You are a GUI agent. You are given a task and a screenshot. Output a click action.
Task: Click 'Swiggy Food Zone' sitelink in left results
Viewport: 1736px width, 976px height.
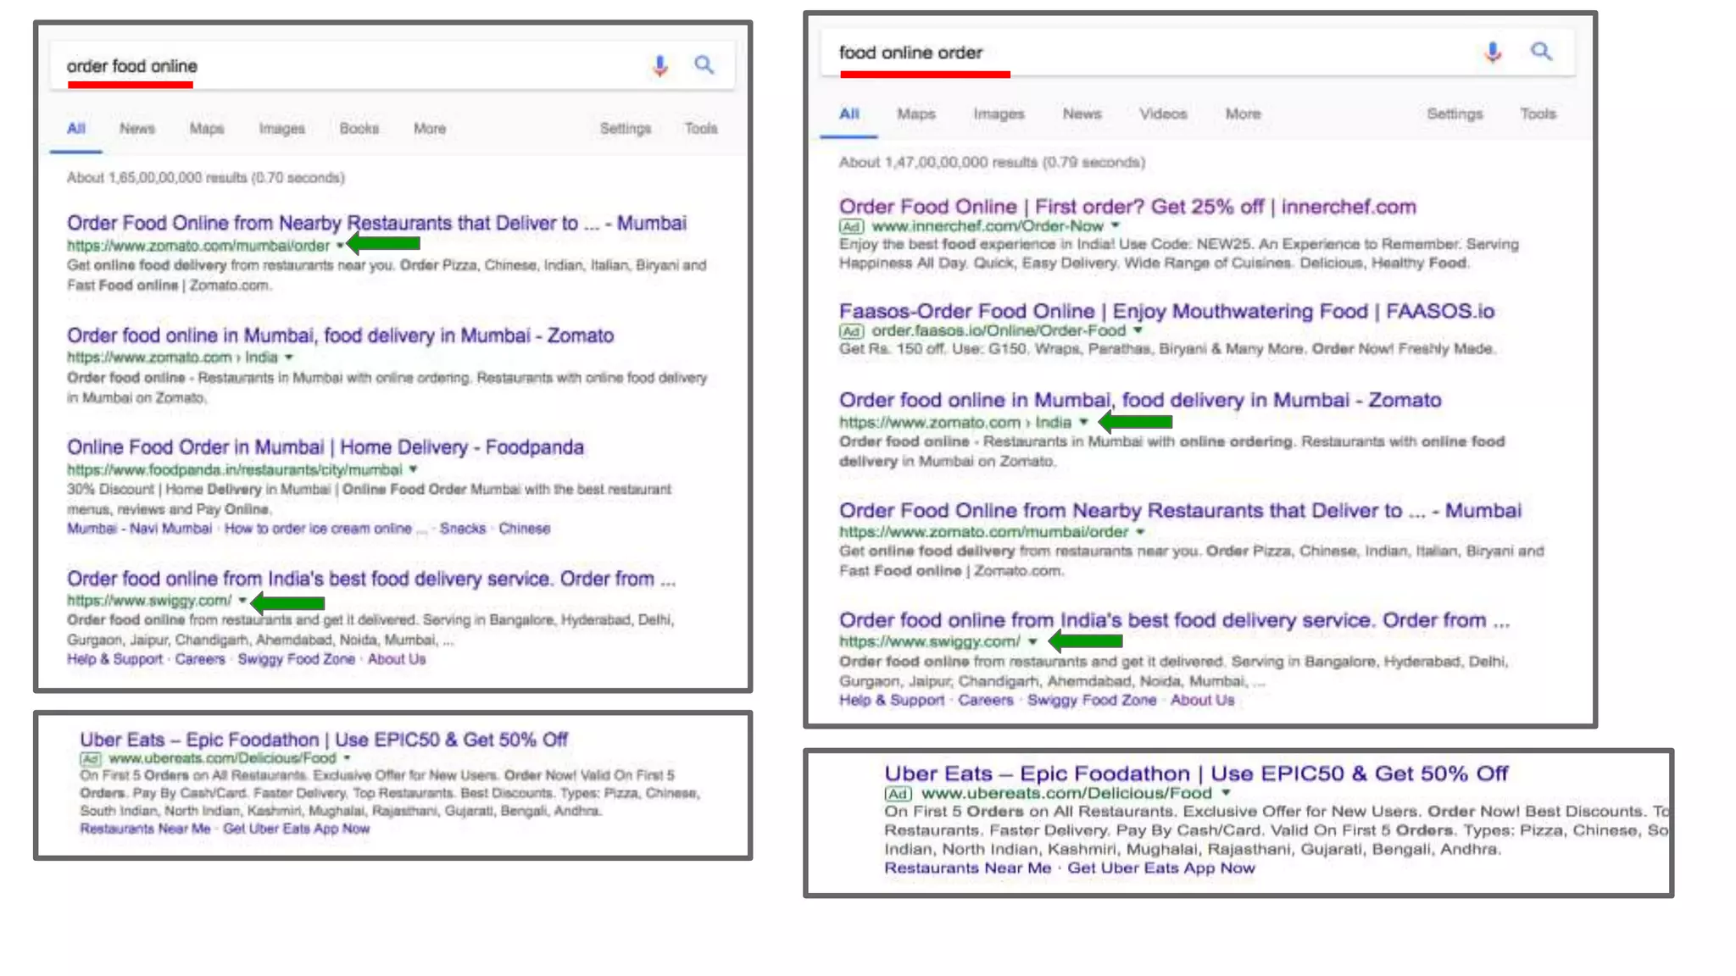(296, 659)
